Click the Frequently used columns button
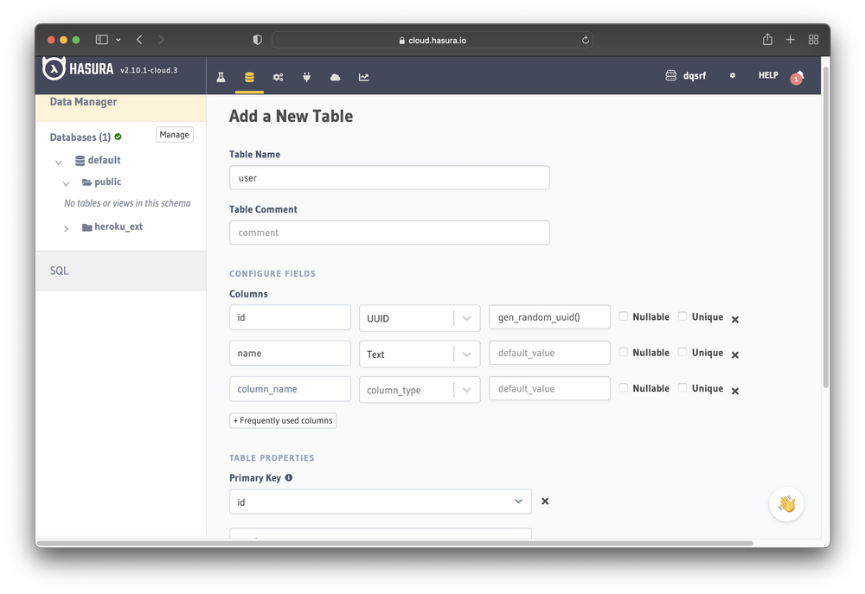 pos(283,420)
